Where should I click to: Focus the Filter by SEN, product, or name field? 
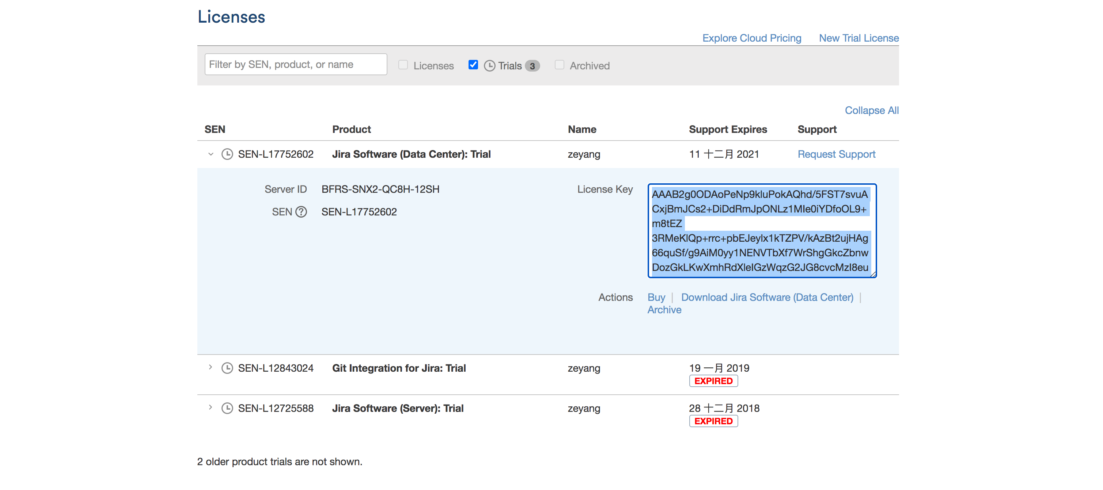(x=296, y=65)
